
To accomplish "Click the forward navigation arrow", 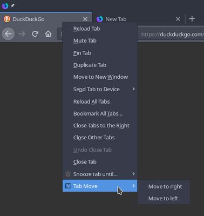I will [22, 34].
